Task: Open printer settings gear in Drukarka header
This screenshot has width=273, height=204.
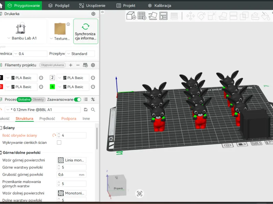Action: [93, 14]
